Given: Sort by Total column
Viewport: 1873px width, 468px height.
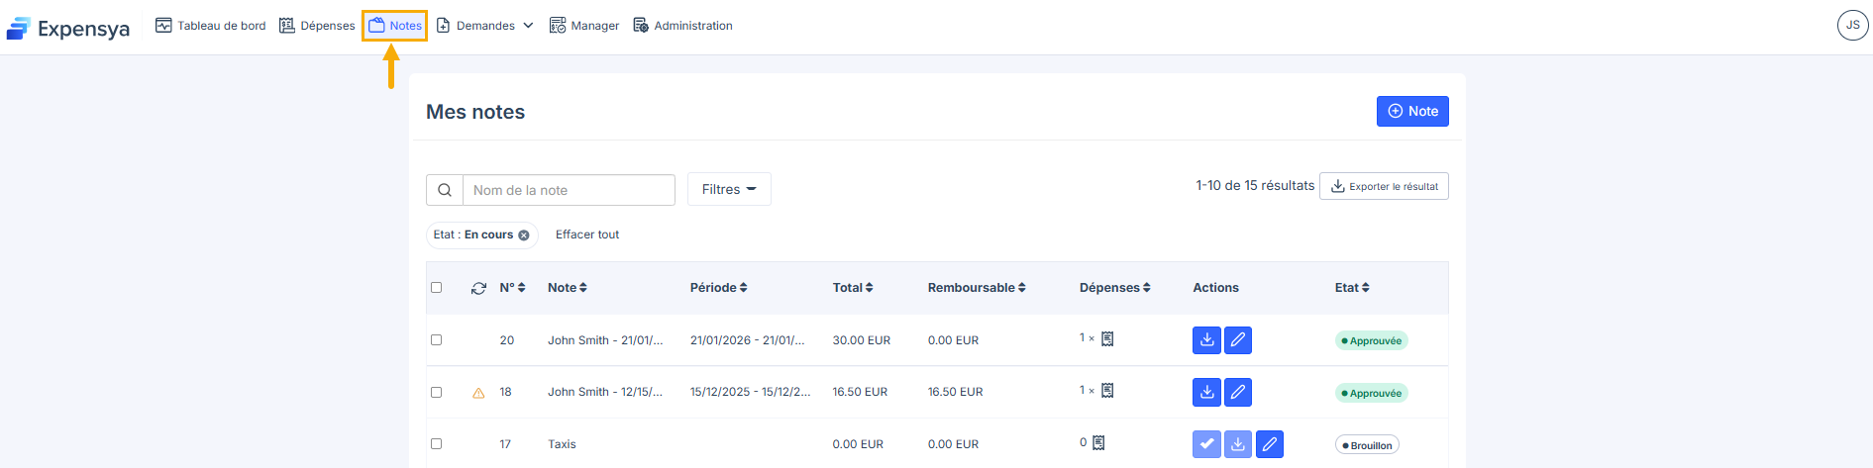Looking at the screenshot, I should 853,288.
